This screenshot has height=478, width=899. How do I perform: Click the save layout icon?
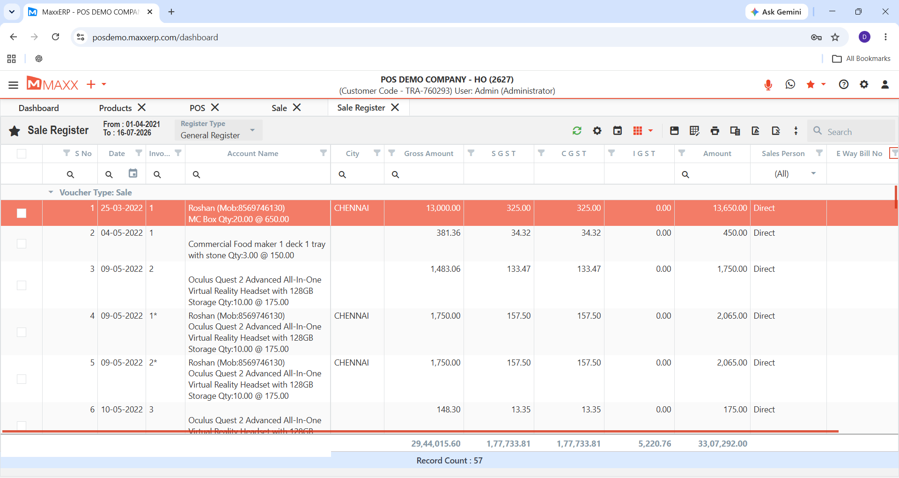[x=674, y=131]
